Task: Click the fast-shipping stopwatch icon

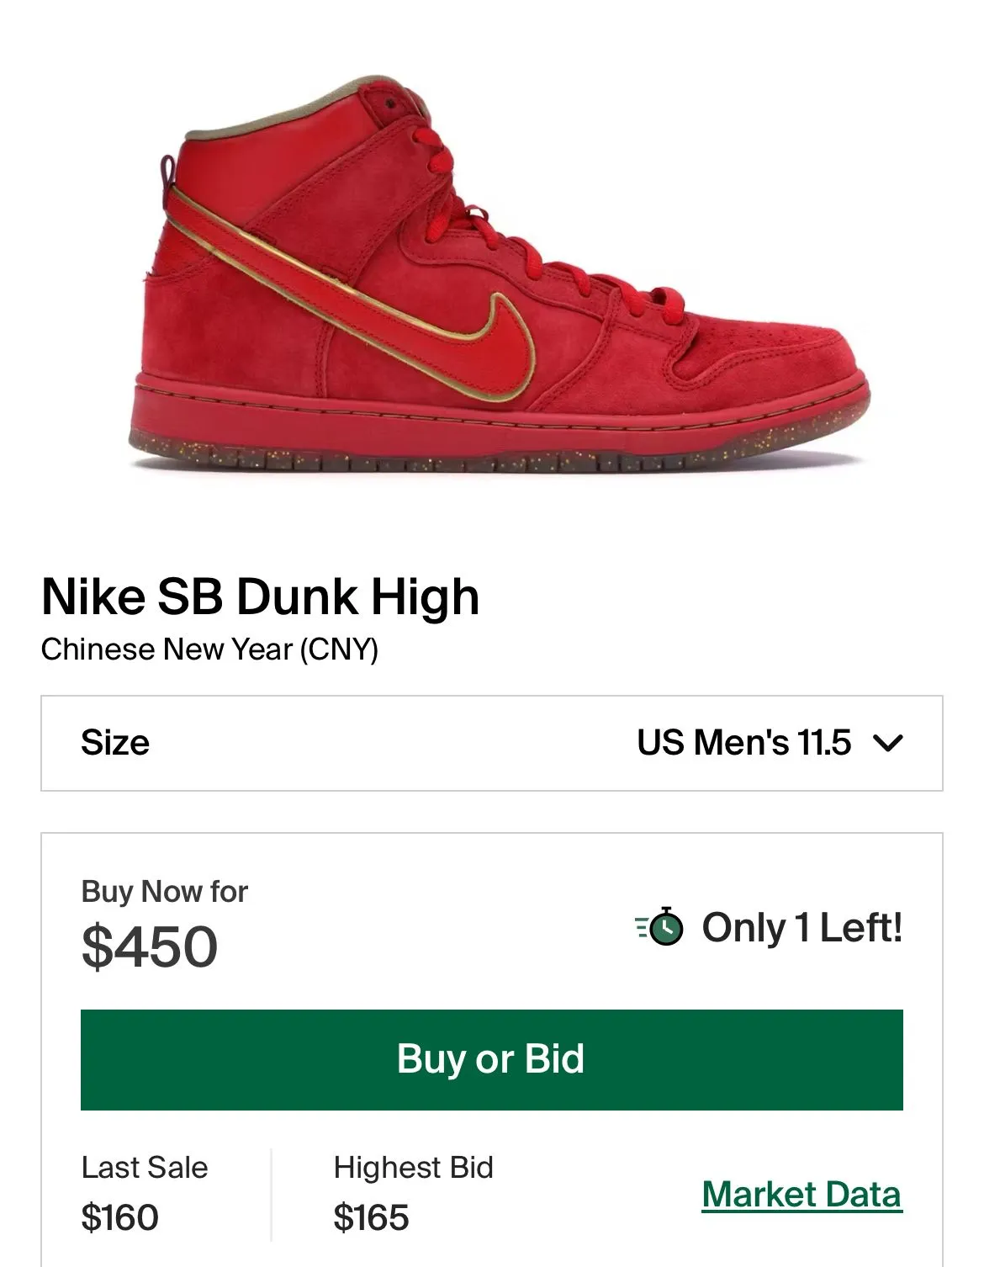Action: pos(660,927)
